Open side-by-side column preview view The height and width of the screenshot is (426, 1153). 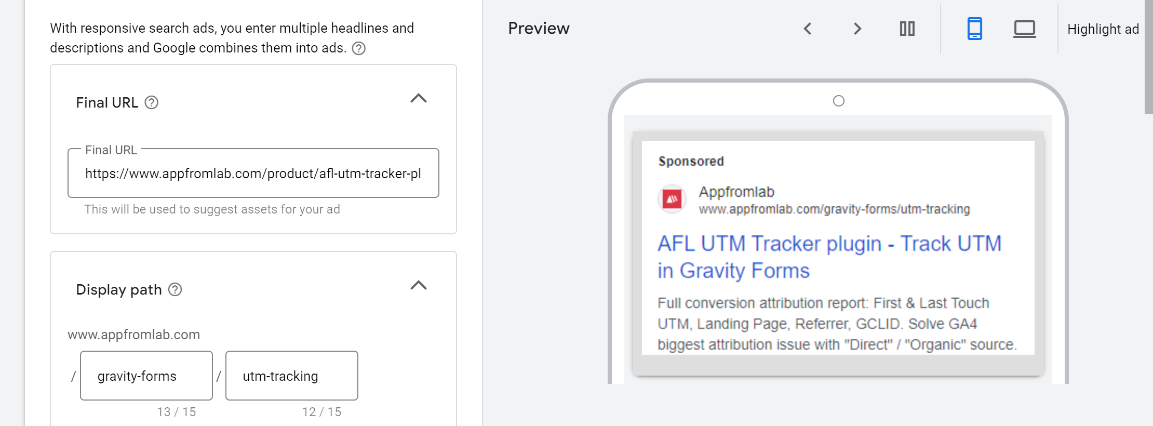tap(907, 29)
